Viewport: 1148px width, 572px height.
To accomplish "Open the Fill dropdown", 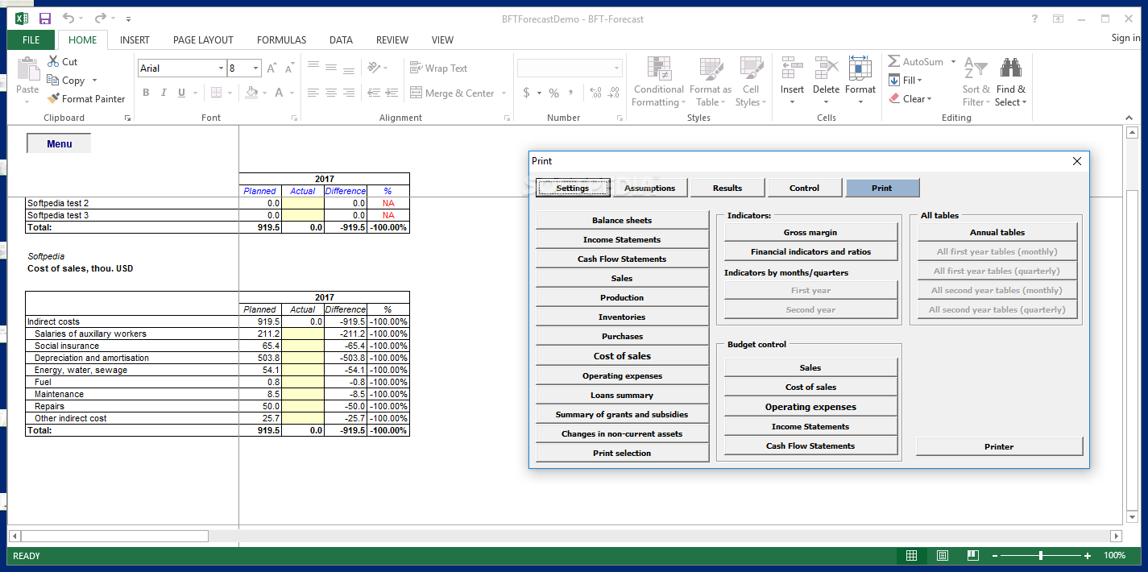I will [x=906, y=80].
